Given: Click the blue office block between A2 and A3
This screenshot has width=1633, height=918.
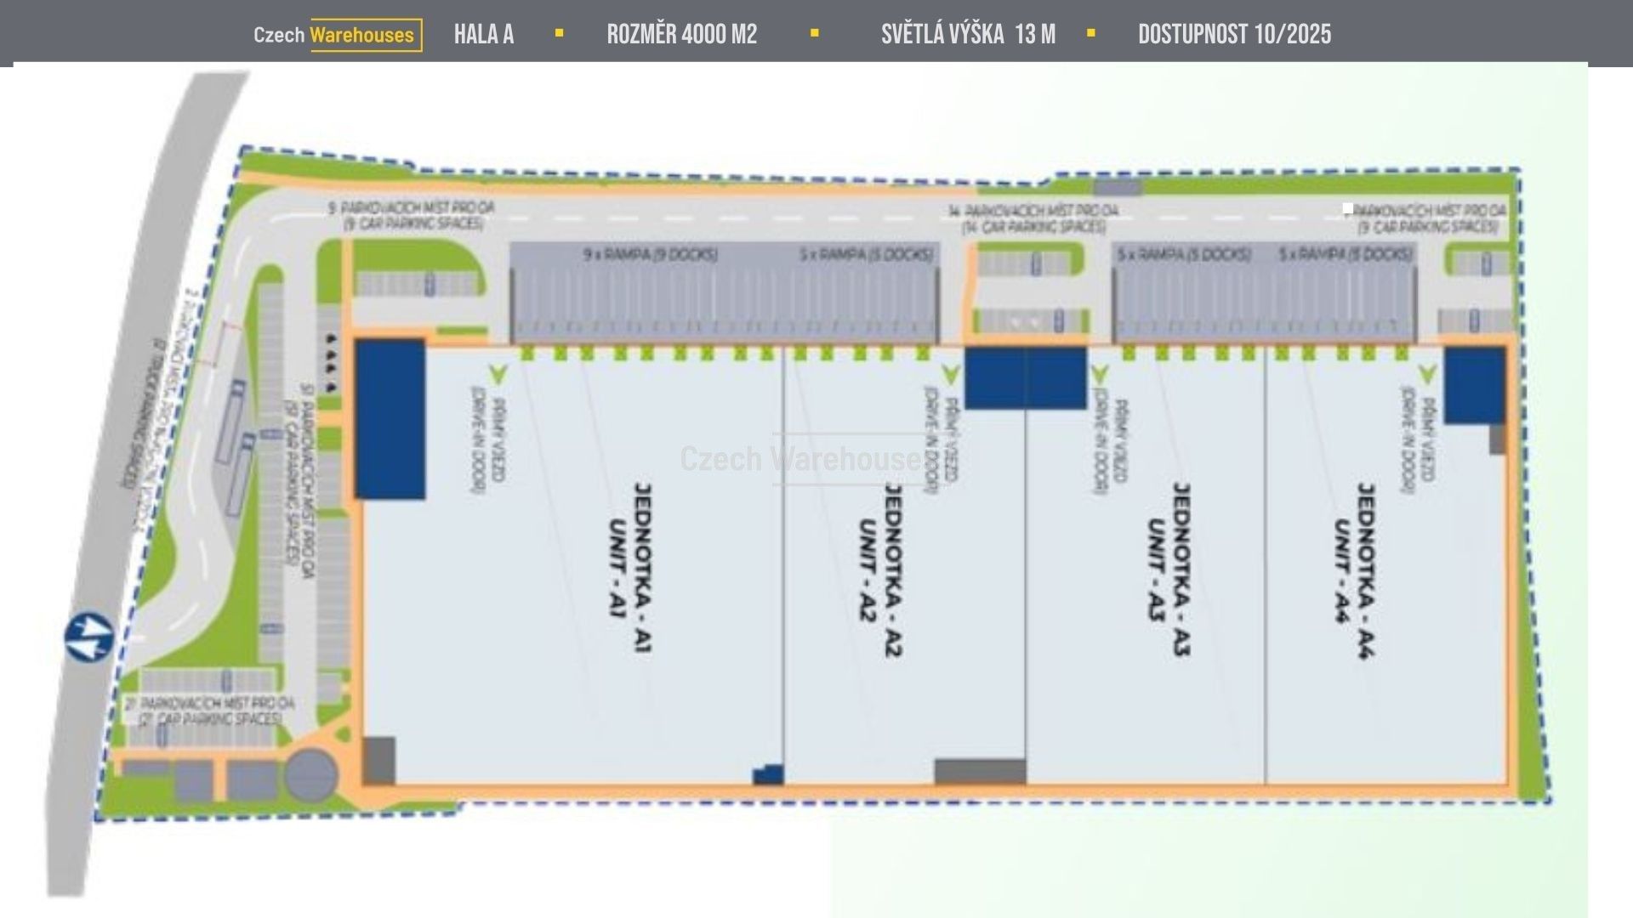Looking at the screenshot, I should coord(1025,377).
